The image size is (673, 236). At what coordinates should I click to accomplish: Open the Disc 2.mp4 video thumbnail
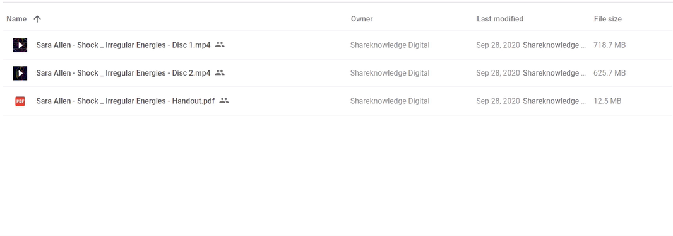click(20, 73)
